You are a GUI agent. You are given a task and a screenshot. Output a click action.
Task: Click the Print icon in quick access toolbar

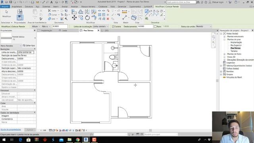(33, 2)
